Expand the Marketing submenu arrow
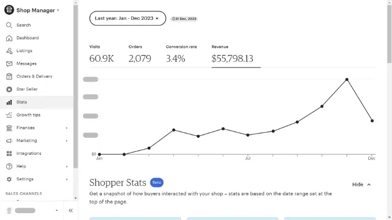This screenshot has width=392, height=220. point(66,141)
